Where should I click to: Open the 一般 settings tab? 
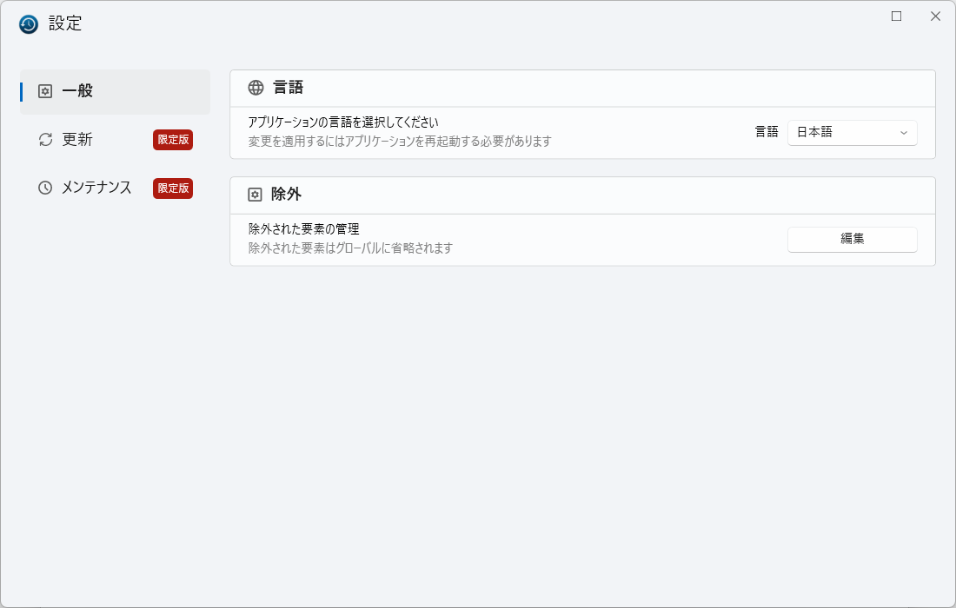(x=116, y=91)
